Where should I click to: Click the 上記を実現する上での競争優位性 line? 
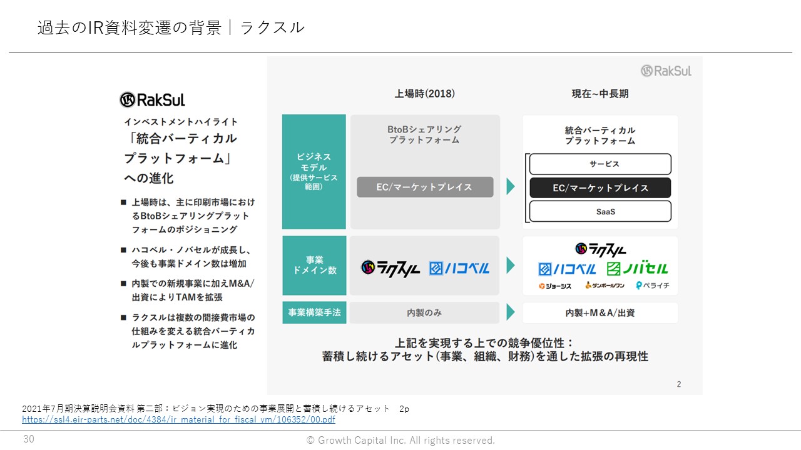click(x=485, y=343)
